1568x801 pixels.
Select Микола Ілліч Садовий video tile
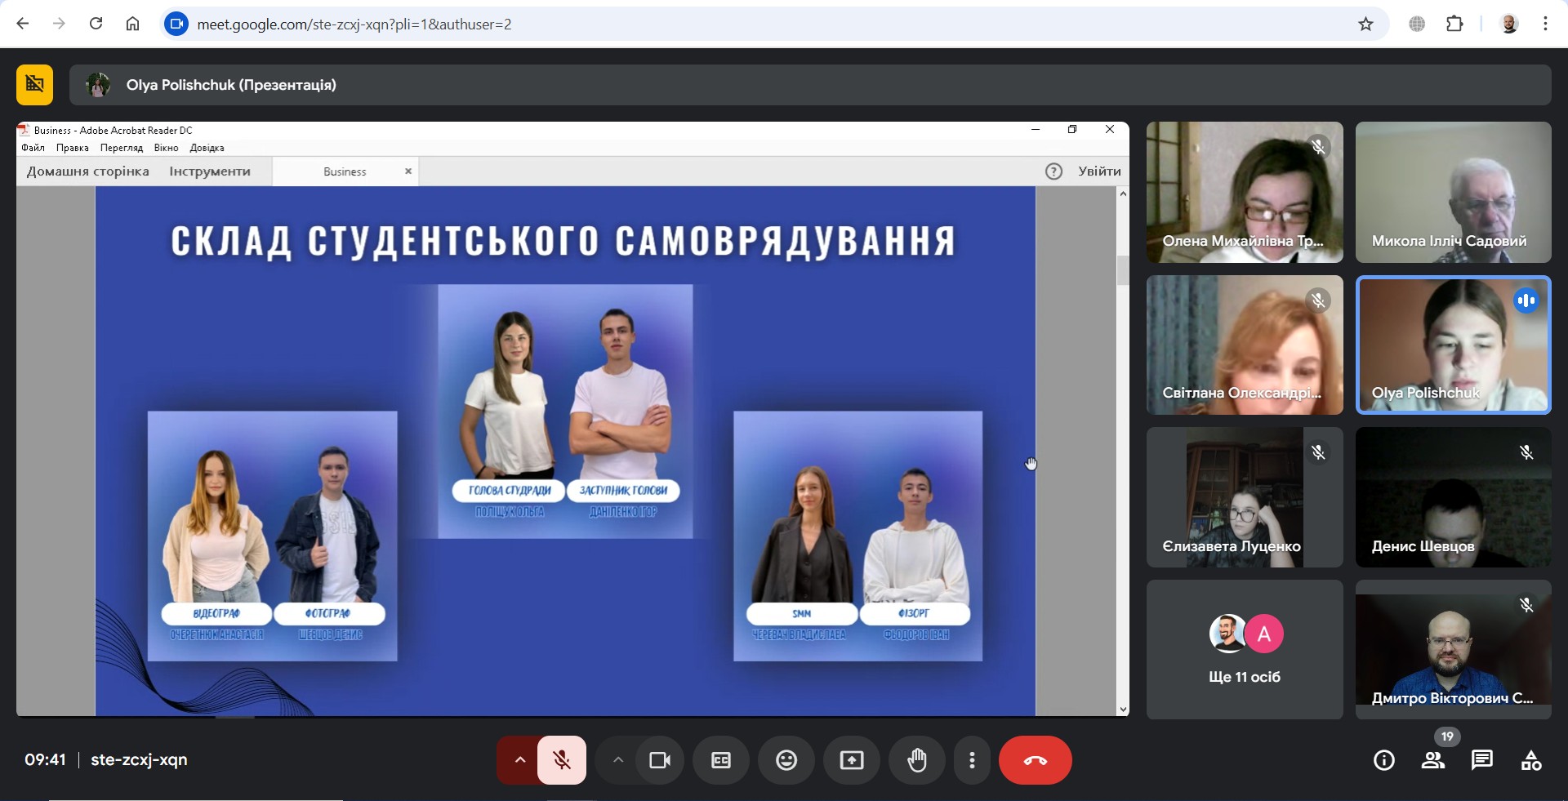click(x=1453, y=192)
